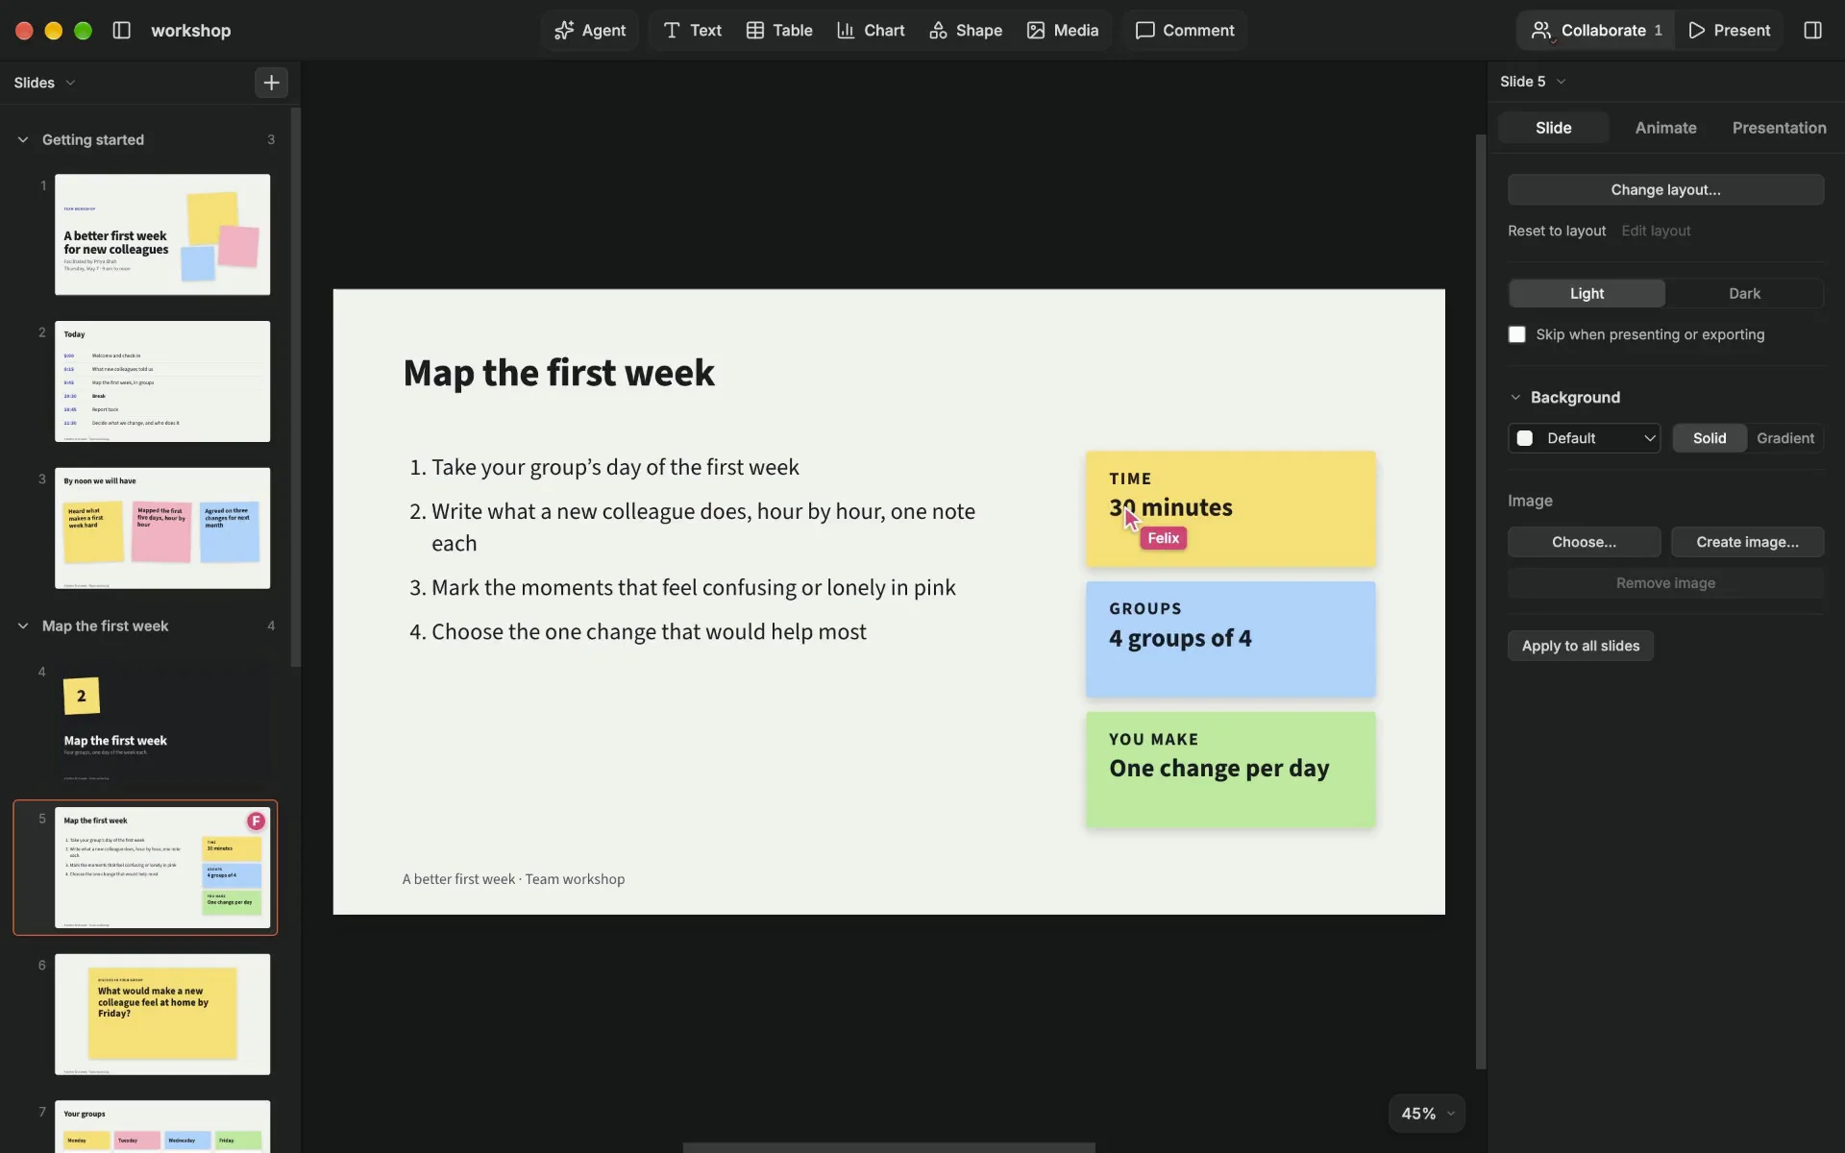Open the Media tool
Image resolution: width=1845 pixels, height=1153 pixels.
point(1063,30)
